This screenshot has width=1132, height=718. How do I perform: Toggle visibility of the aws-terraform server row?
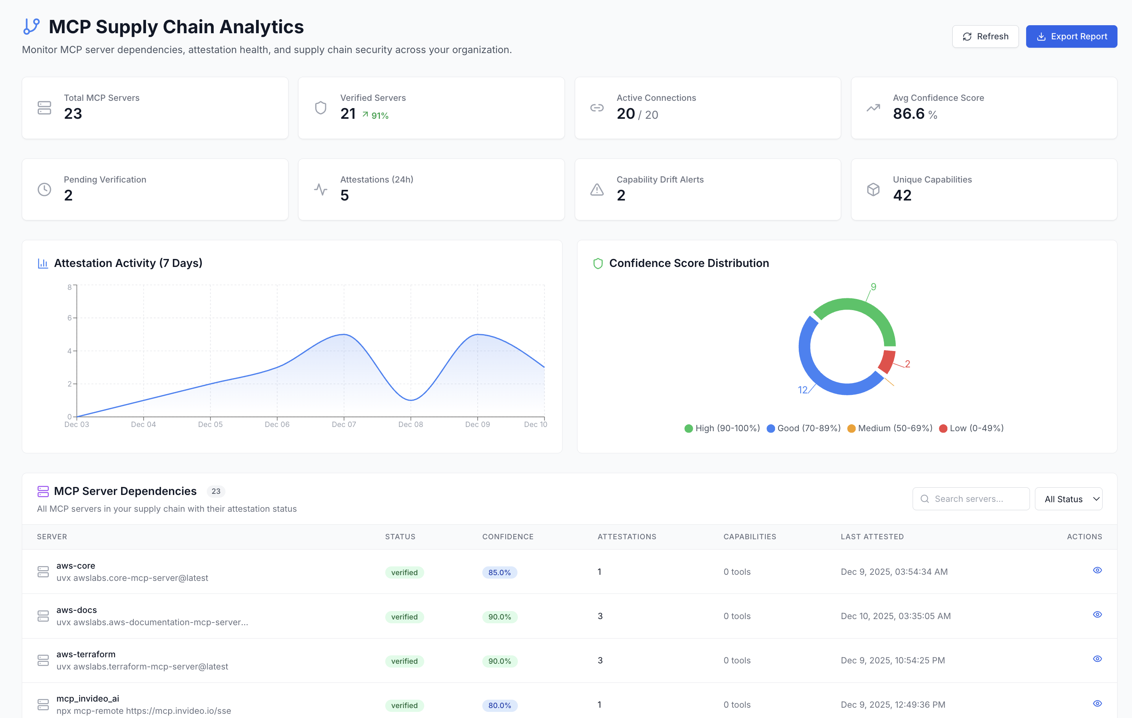point(1097,658)
